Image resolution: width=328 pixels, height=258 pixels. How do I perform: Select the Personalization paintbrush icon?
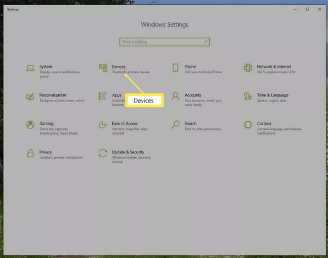[30, 97]
